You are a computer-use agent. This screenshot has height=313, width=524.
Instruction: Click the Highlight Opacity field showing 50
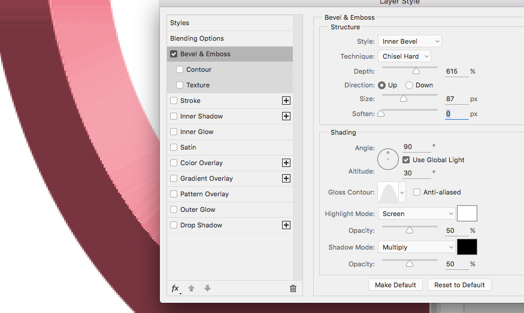[x=456, y=231]
